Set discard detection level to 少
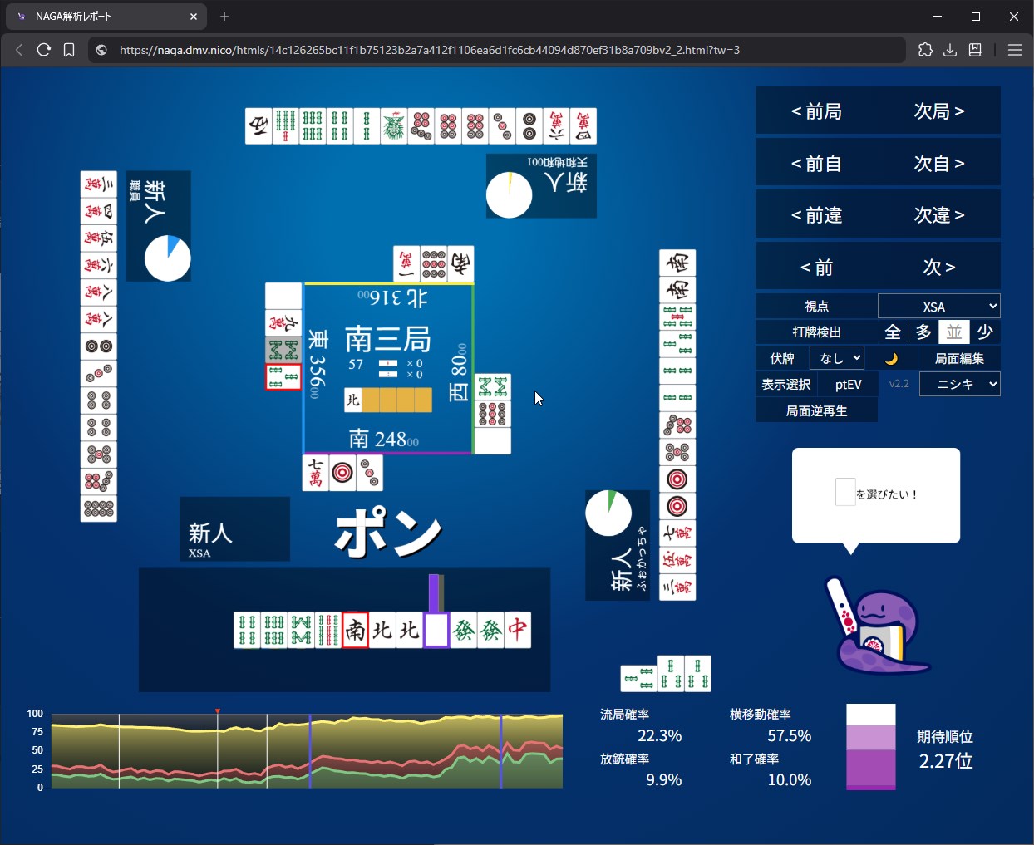The width and height of the screenshot is (1034, 845). [x=985, y=332]
